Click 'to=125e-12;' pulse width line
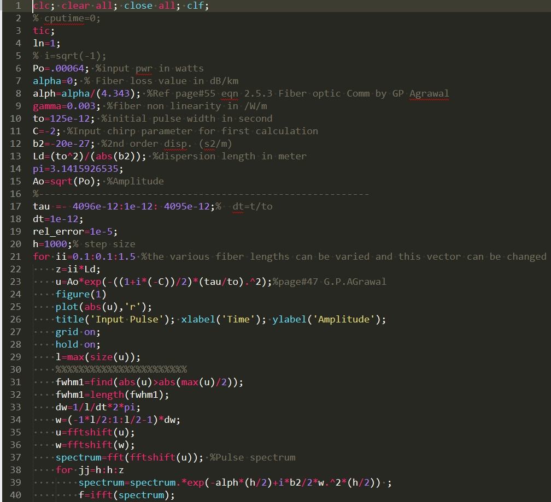551x502 pixels. (x=63, y=118)
